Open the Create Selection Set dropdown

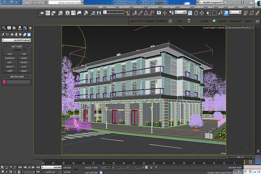point(113,12)
